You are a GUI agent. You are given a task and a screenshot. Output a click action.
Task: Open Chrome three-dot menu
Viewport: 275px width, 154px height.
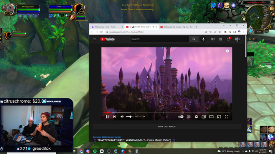tap(244, 32)
